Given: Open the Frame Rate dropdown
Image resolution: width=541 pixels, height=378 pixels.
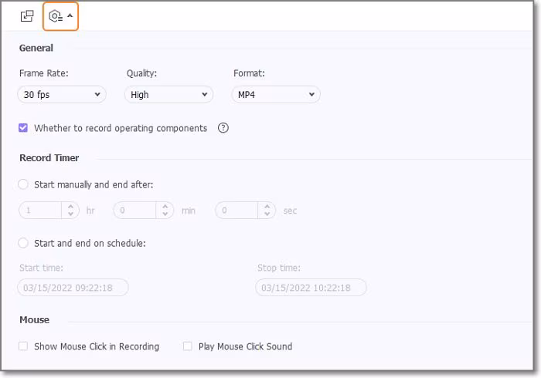Looking at the screenshot, I should pyautogui.click(x=61, y=95).
